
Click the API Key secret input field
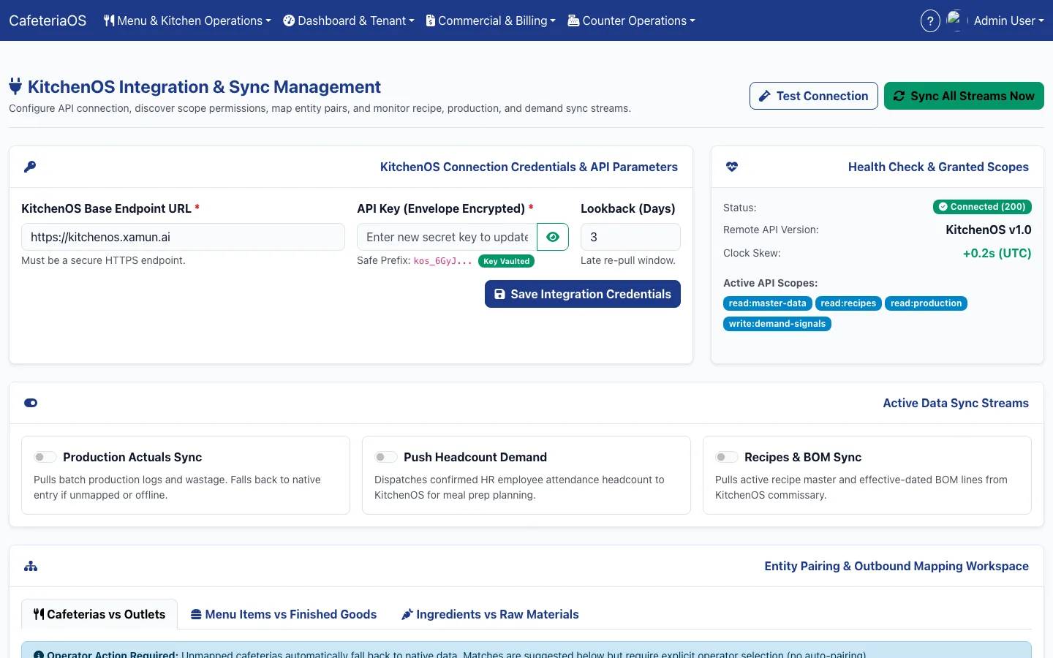pyautogui.click(x=447, y=237)
